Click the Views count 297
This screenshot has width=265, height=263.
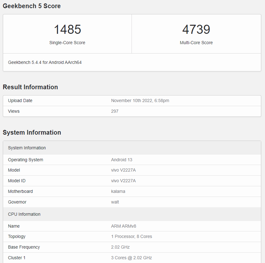click(115, 111)
